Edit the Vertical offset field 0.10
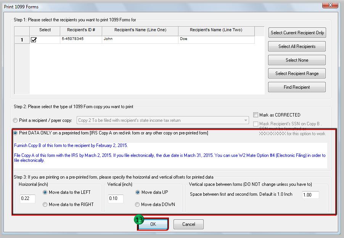344x238 pixels. pyautogui.click(x=116, y=198)
